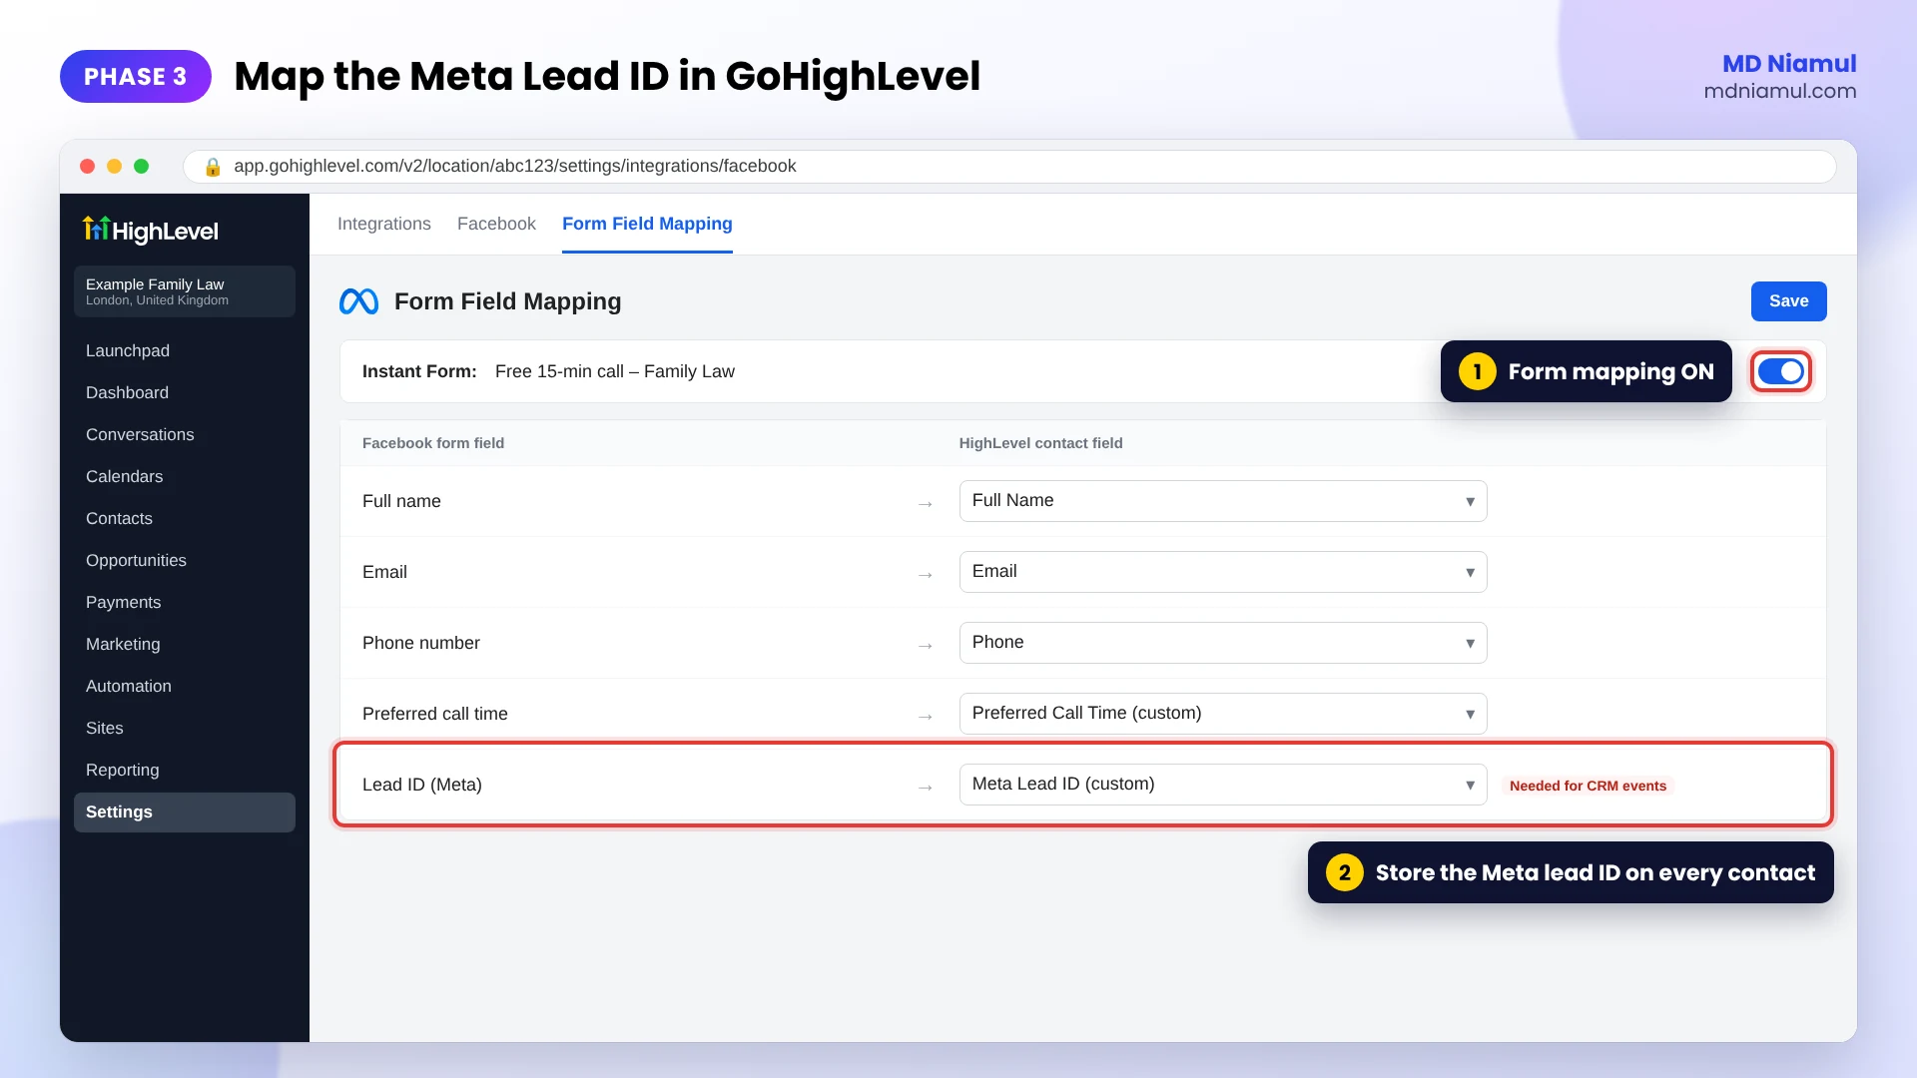1917x1078 pixels.
Task: Click the 'Facebook form field' column header
Action: (433, 443)
